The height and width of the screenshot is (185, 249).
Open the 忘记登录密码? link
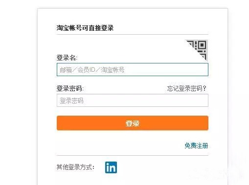186,88
